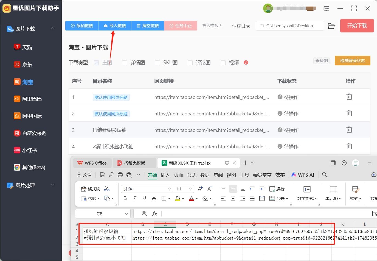Open Baidu Aicaigou (百度爱采购) section
The height and width of the screenshot is (261, 377).
pos(30,133)
